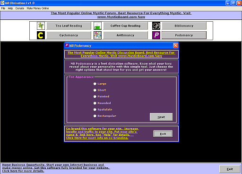Click the NB Podomancy dialog title icon

coord(67,45)
